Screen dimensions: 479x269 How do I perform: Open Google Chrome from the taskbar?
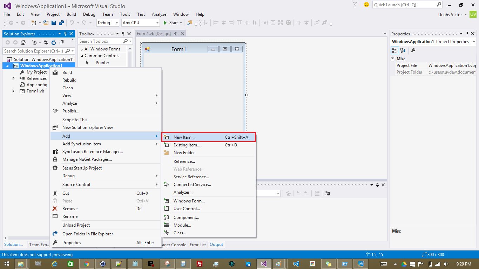[87, 264]
